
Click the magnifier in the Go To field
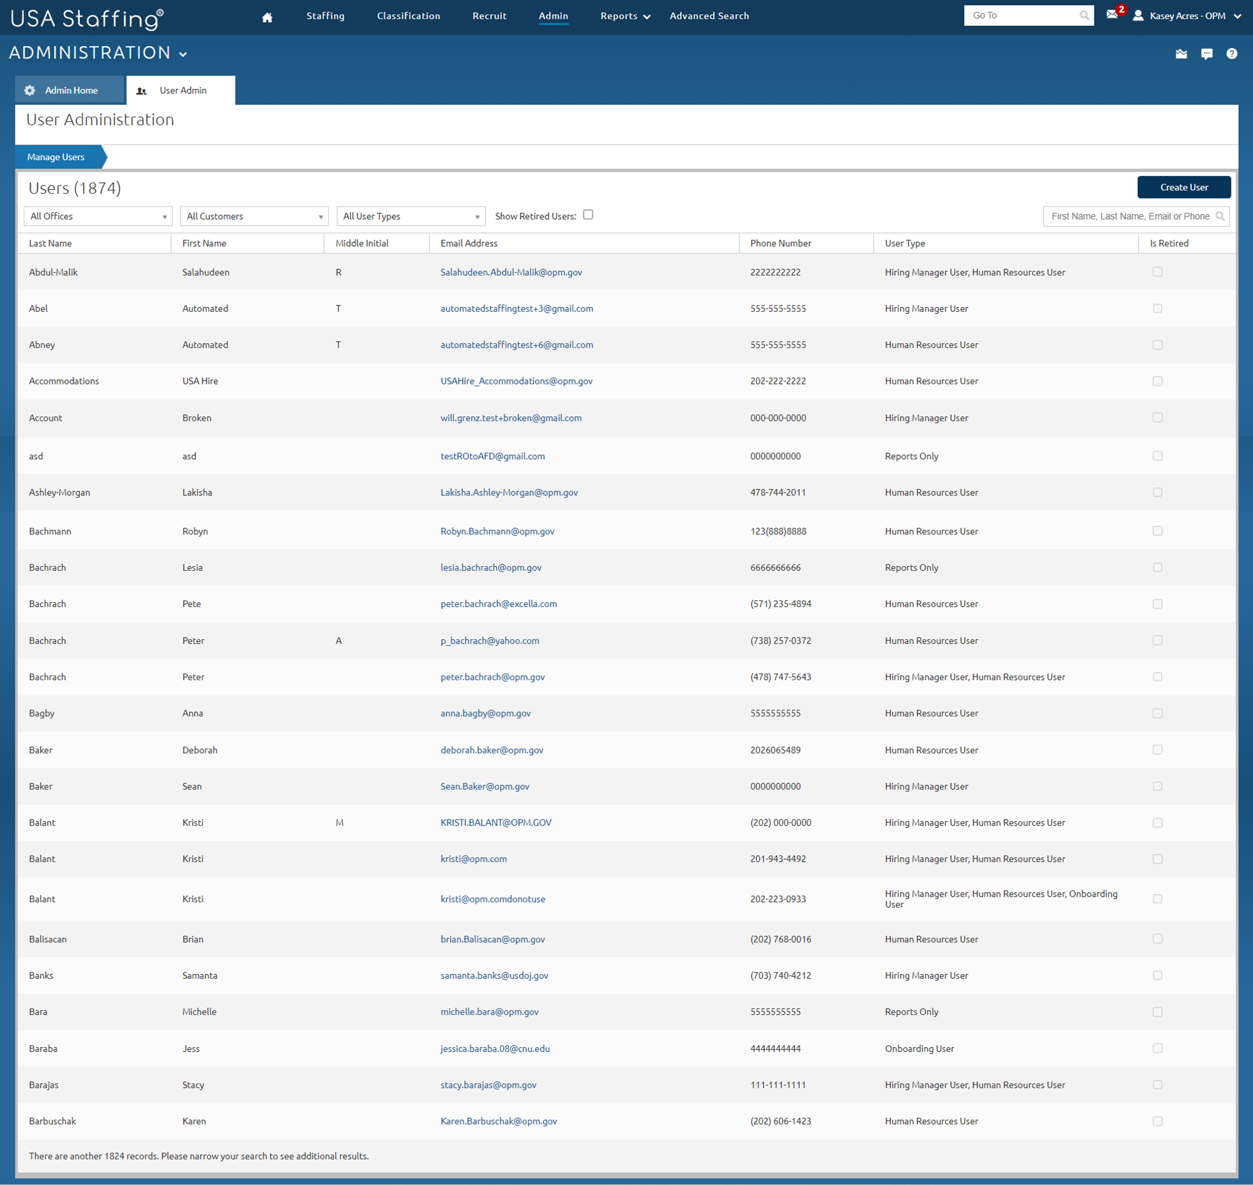(x=1085, y=15)
